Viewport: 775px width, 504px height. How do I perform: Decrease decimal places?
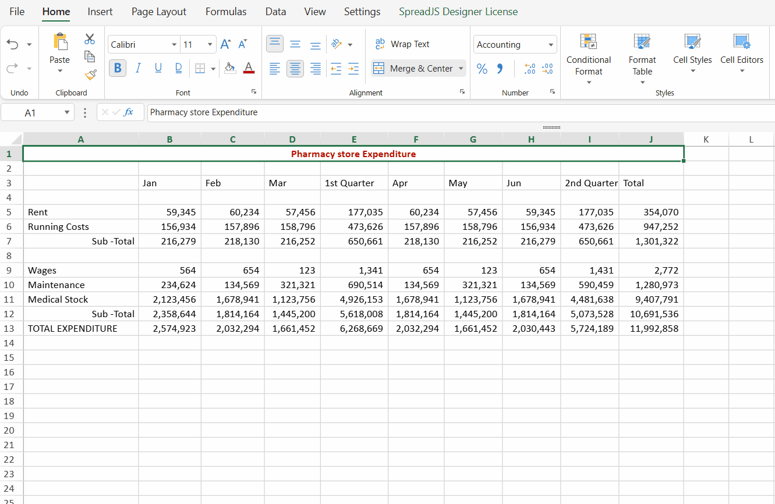547,69
